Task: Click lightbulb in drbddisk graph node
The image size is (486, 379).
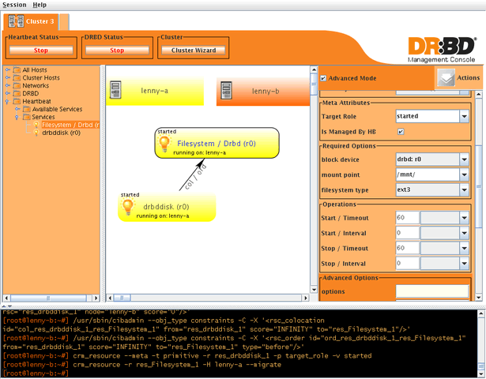Action: click(x=127, y=207)
